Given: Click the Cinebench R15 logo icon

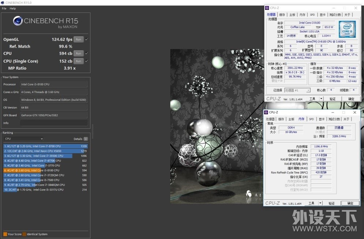Looking at the screenshot, I should 18,21.
